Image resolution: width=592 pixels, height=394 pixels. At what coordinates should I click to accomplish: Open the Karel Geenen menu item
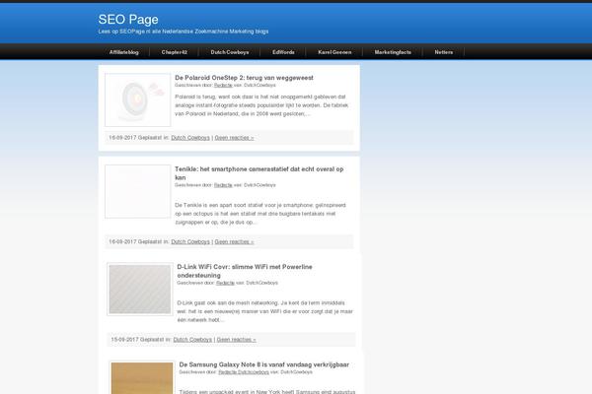click(x=334, y=52)
